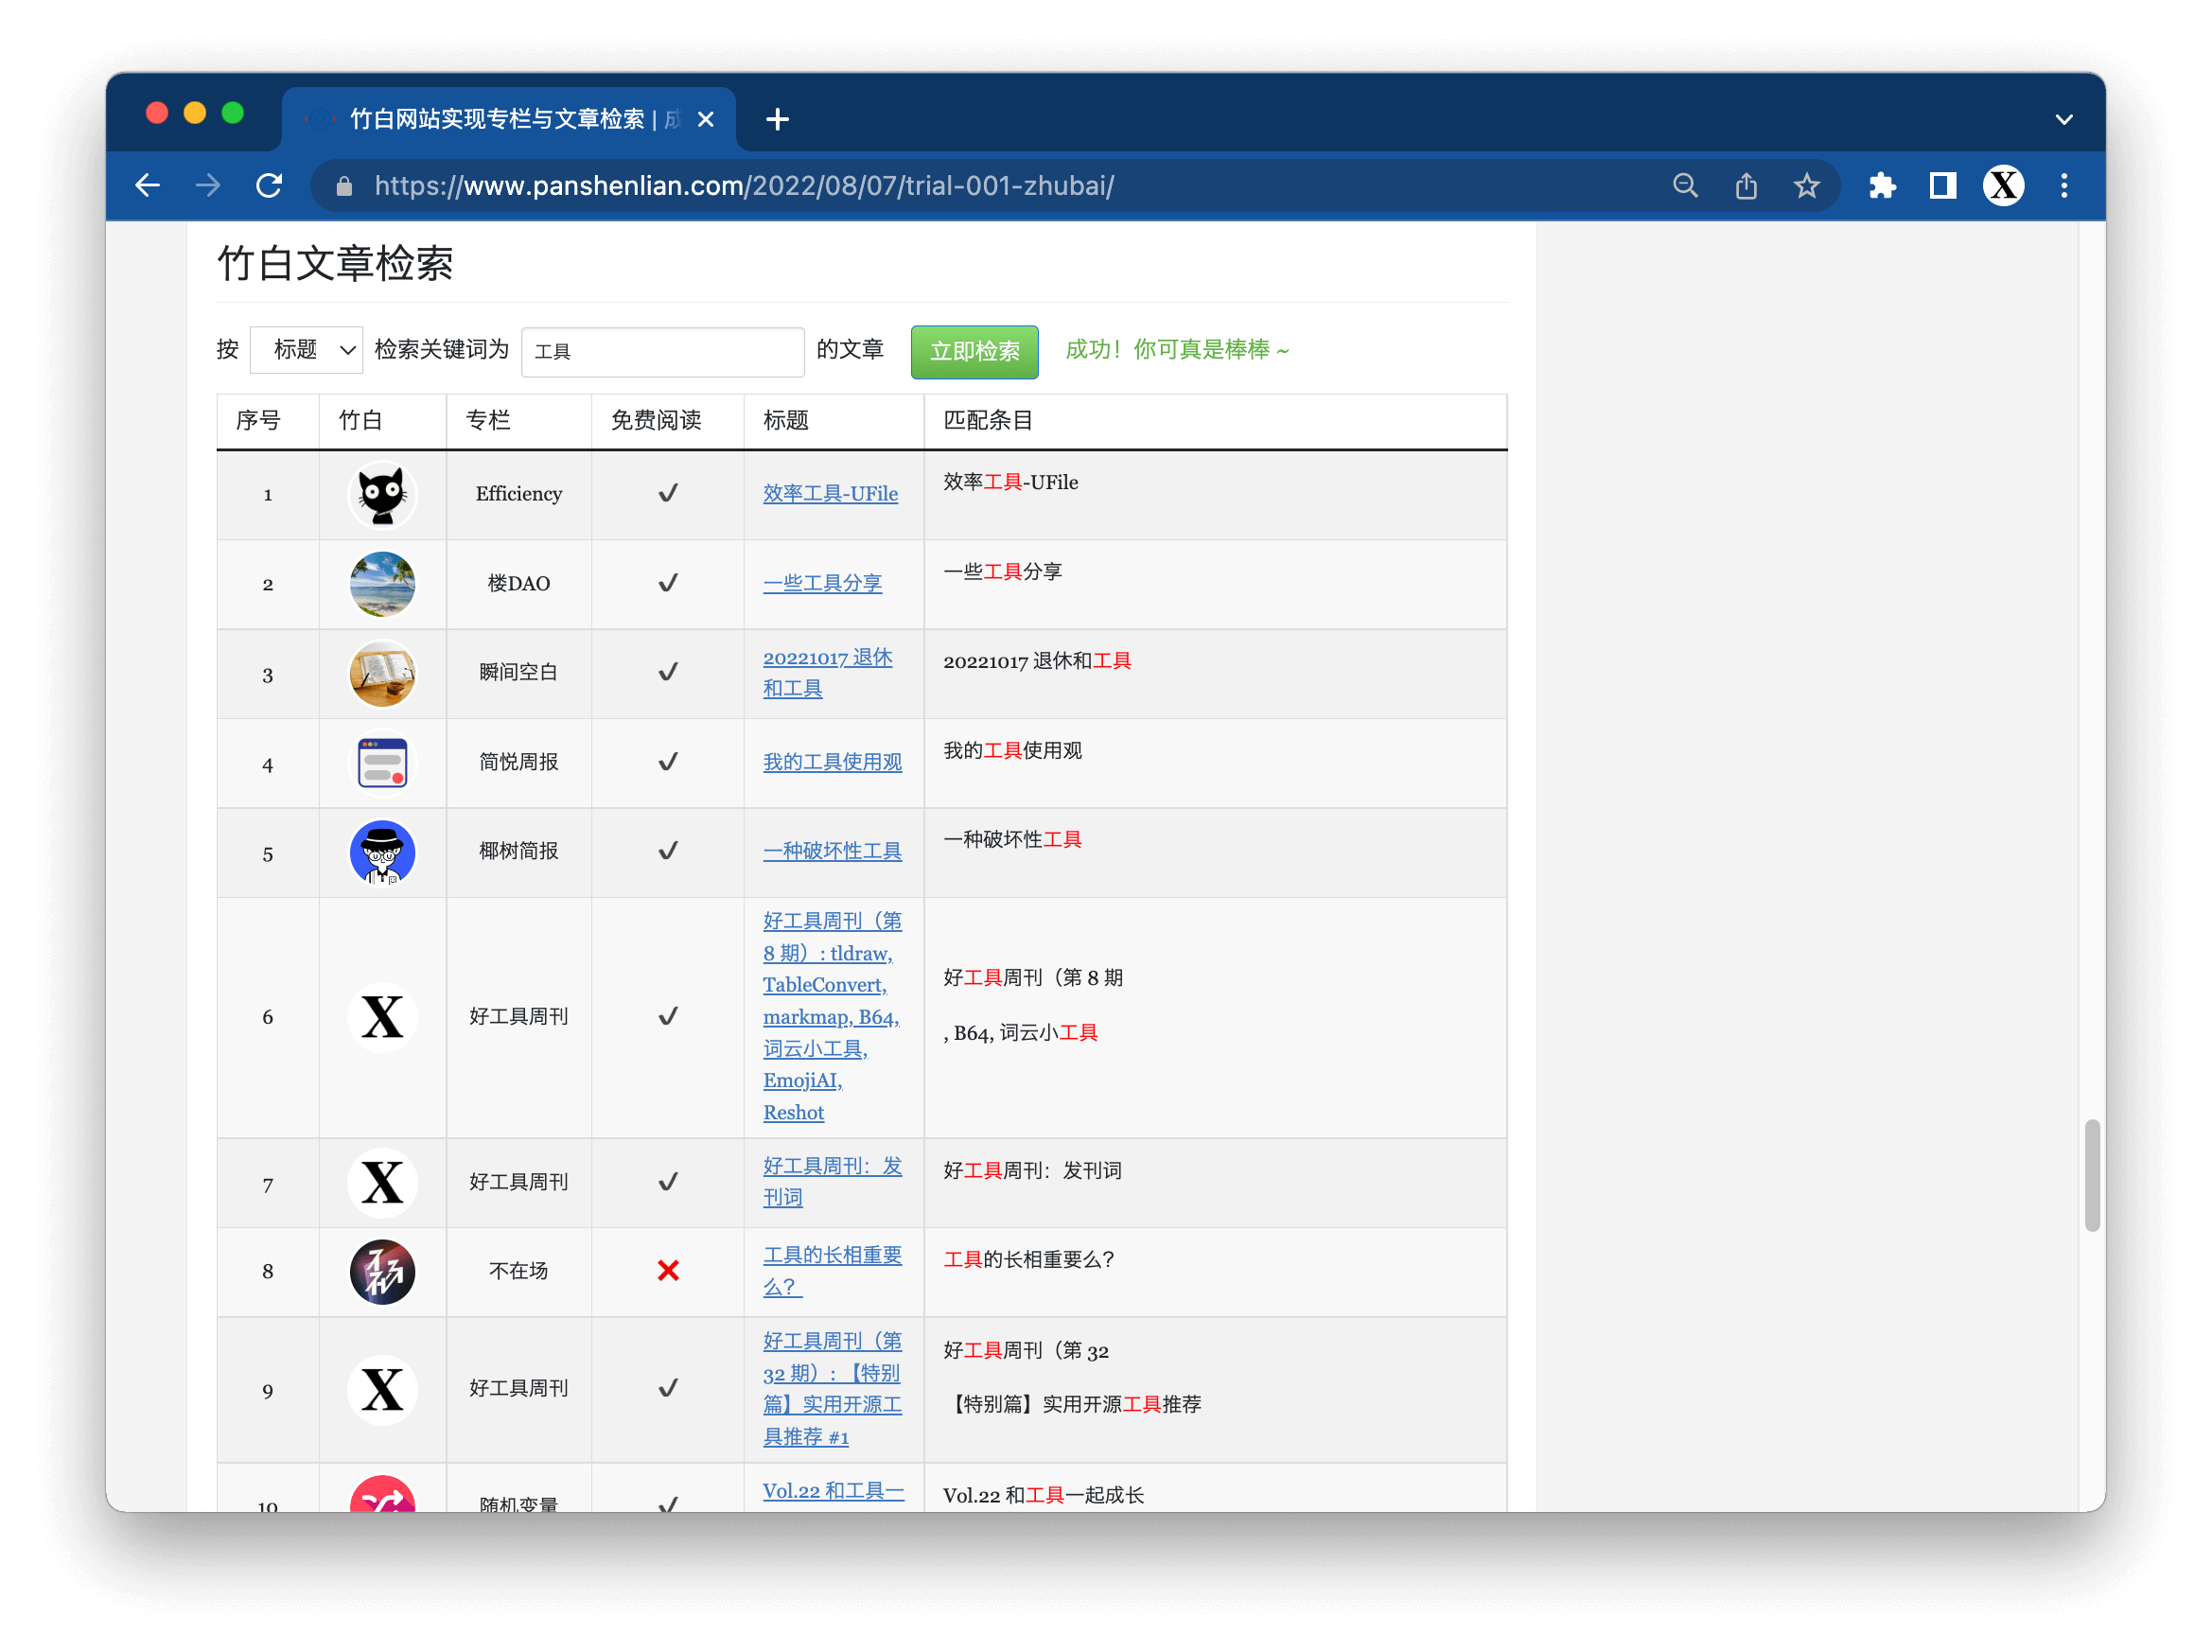Focus the keyword field containing 工具
2212x1652 pixels.
pos(662,351)
